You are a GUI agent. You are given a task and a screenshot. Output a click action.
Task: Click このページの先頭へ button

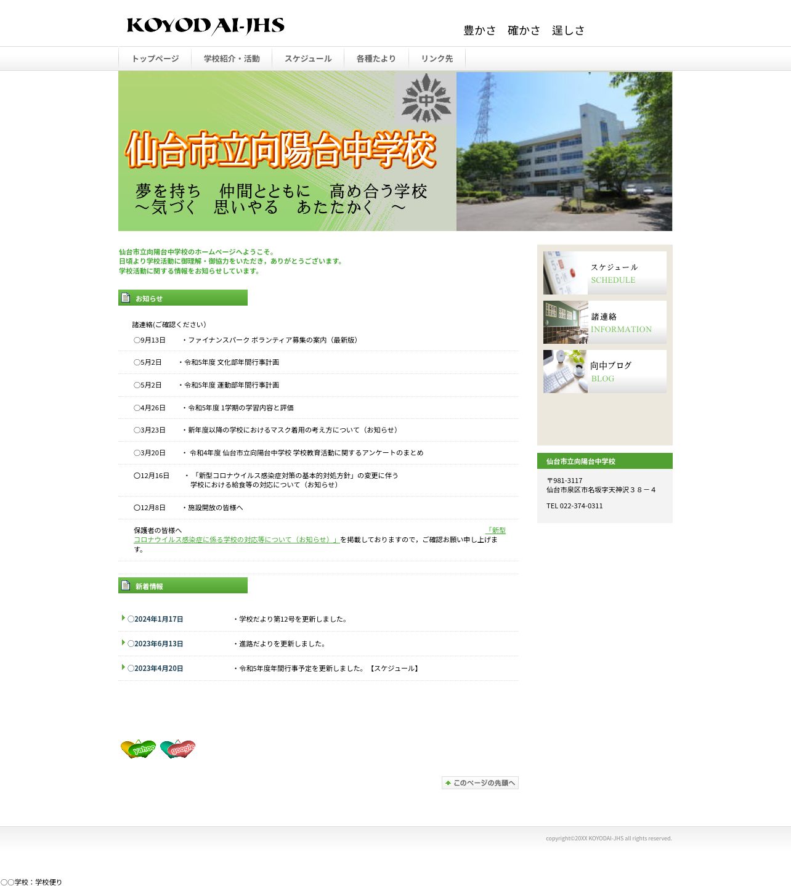pyautogui.click(x=480, y=782)
